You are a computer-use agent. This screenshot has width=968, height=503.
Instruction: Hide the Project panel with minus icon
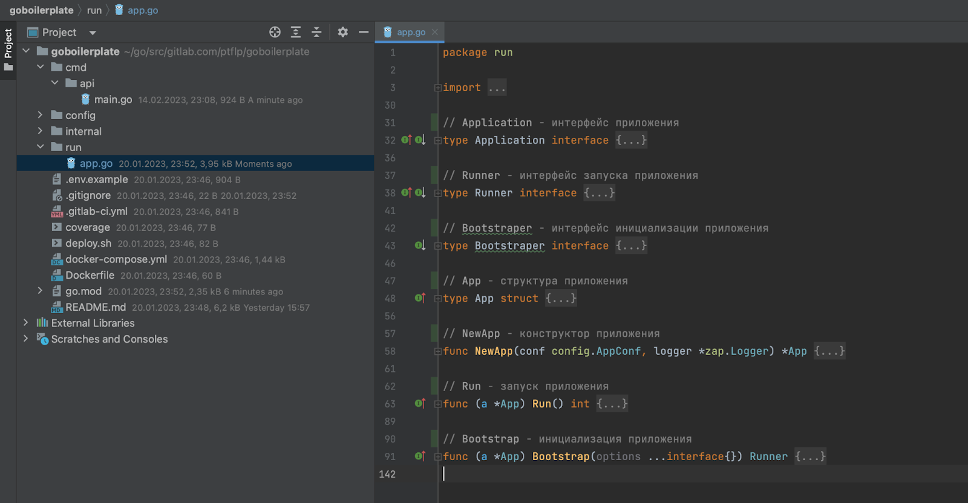364,32
